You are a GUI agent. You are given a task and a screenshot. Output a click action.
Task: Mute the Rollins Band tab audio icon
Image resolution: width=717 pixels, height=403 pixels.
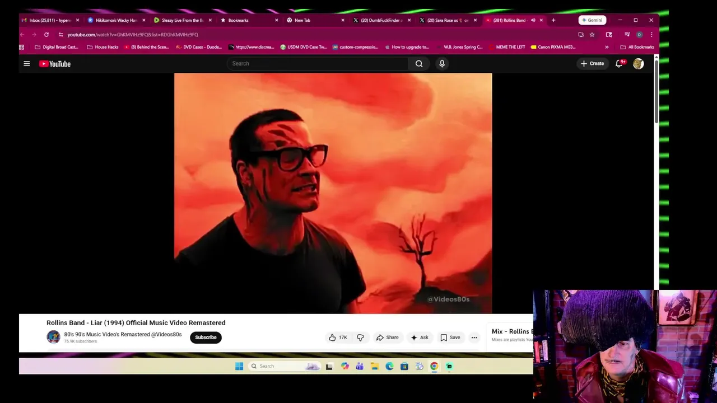pyautogui.click(x=533, y=20)
